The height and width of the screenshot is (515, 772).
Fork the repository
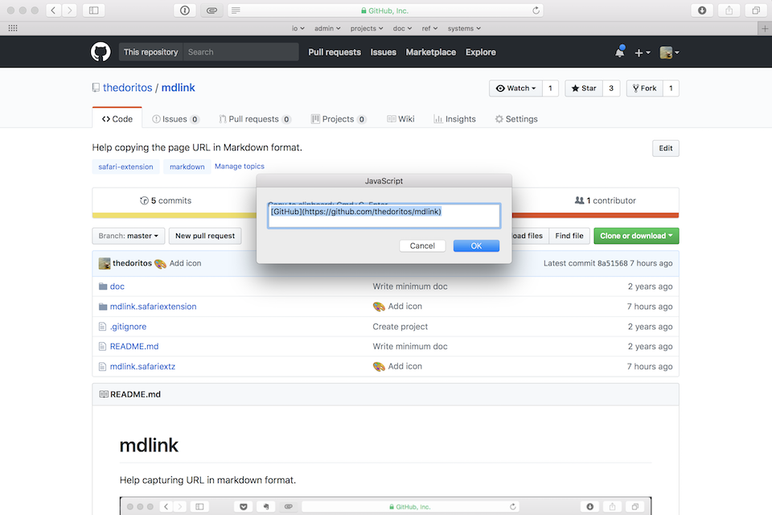pyautogui.click(x=644, y=89)
